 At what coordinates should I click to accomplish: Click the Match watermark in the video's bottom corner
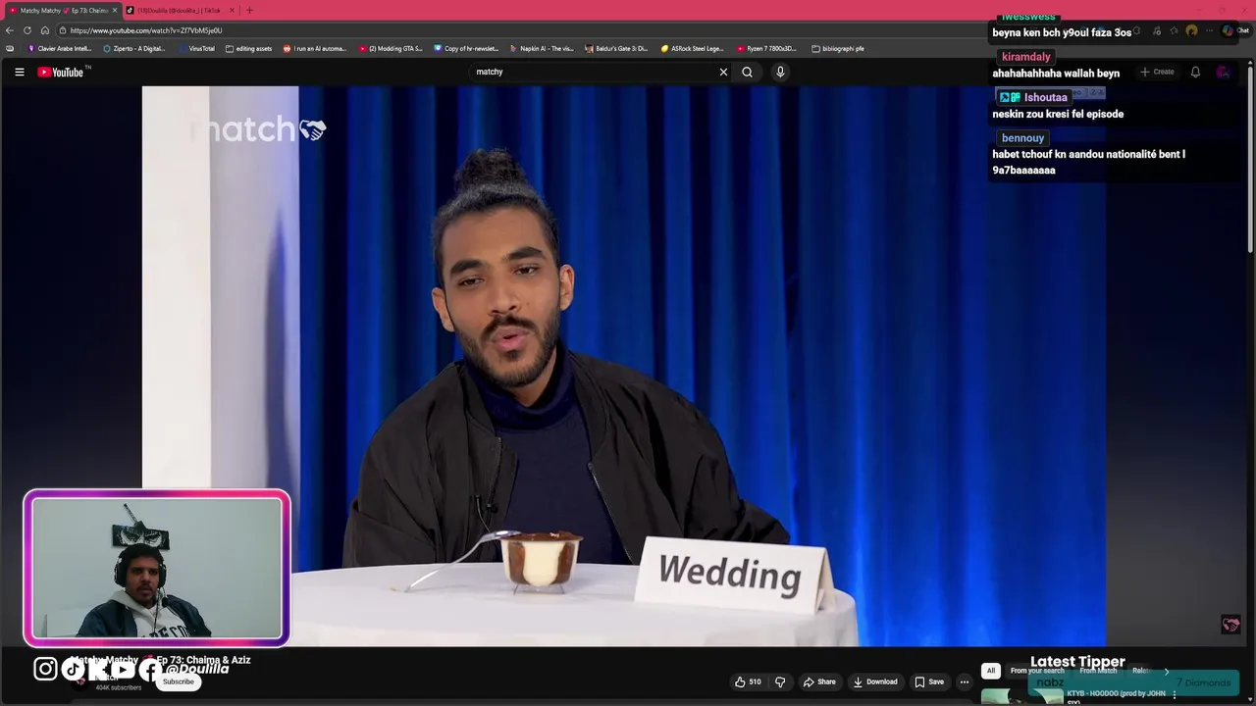(x=1230, y=625)
